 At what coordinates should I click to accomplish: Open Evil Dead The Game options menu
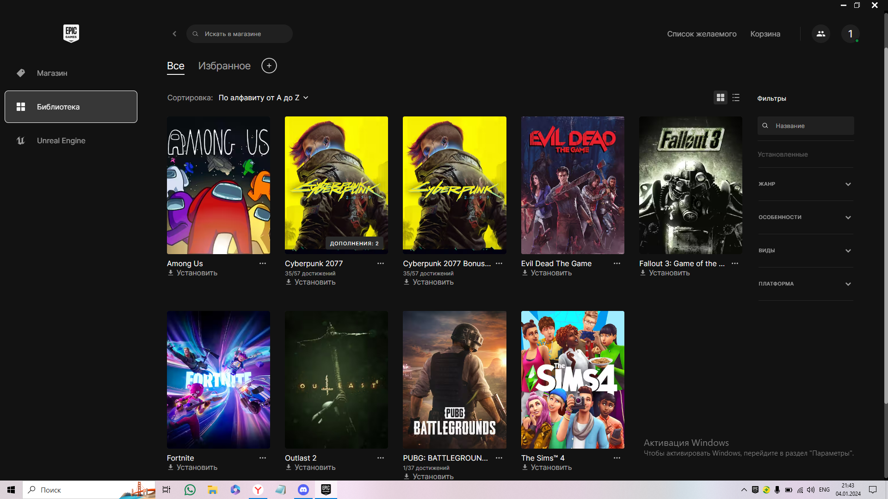(617, 263)
